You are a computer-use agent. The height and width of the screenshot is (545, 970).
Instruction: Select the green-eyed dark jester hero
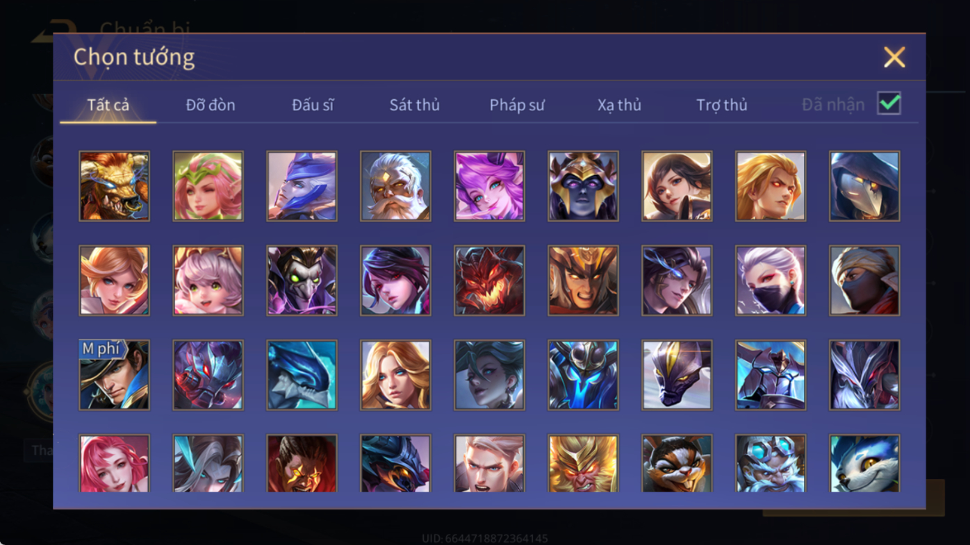click(302, 280)
